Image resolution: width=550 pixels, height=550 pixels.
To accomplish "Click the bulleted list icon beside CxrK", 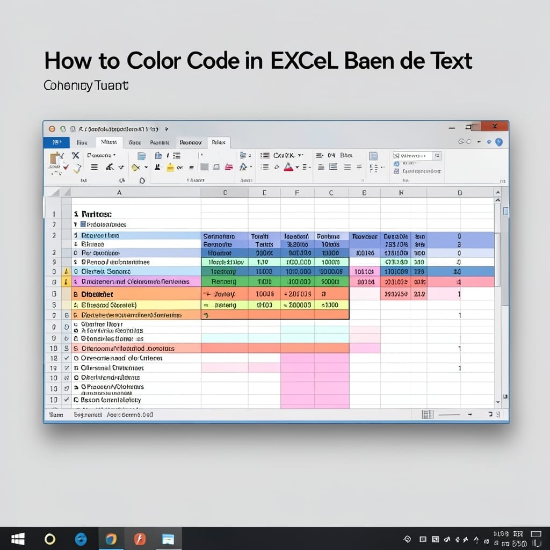I will [x=265, y=155].
